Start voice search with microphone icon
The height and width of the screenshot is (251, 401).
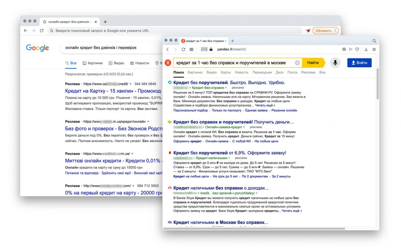335,63
